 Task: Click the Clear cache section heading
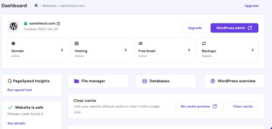pyautogui.click(x=85, y=101)
